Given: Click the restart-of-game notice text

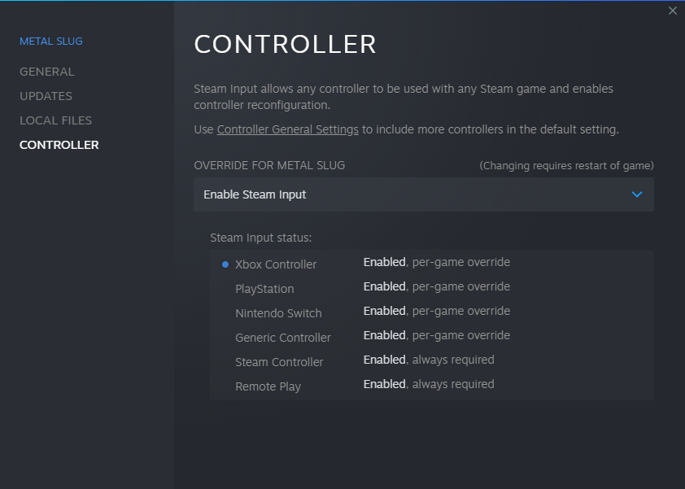Looking at the screenshot, I should [566, 165].
